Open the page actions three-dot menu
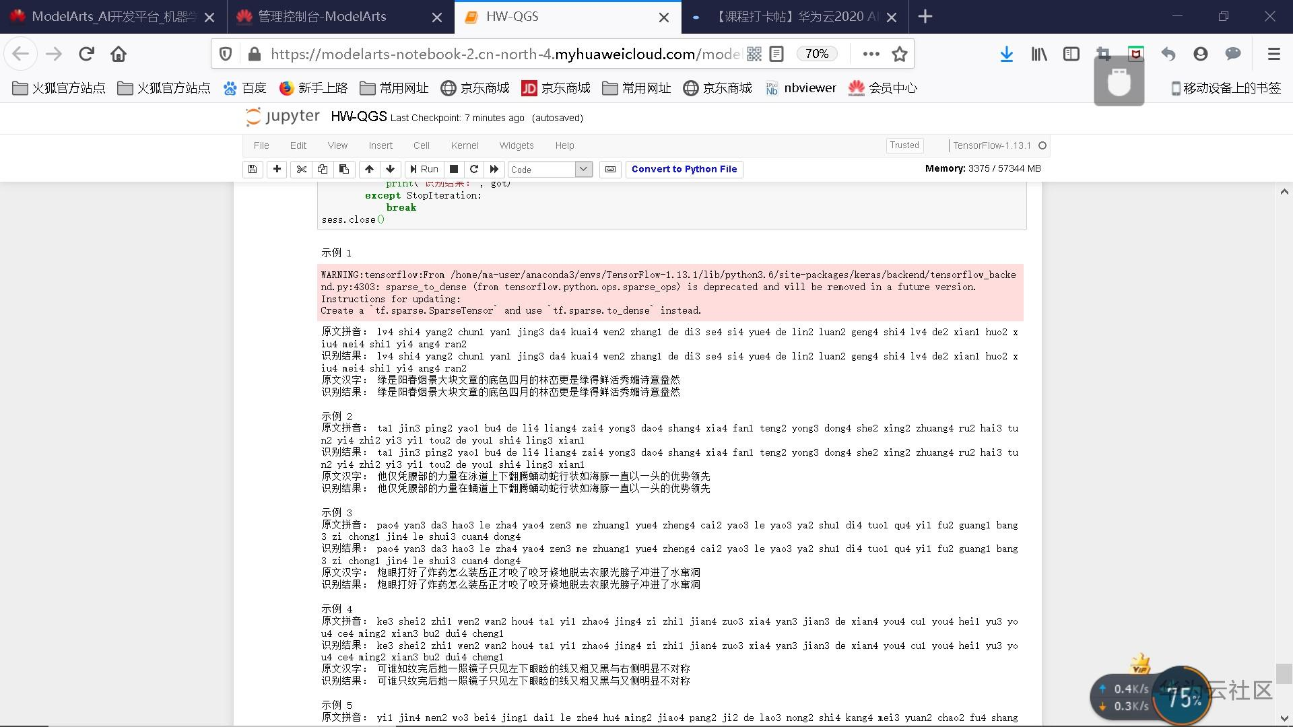The image size is (1293, 727). click(x=871, y=54)
